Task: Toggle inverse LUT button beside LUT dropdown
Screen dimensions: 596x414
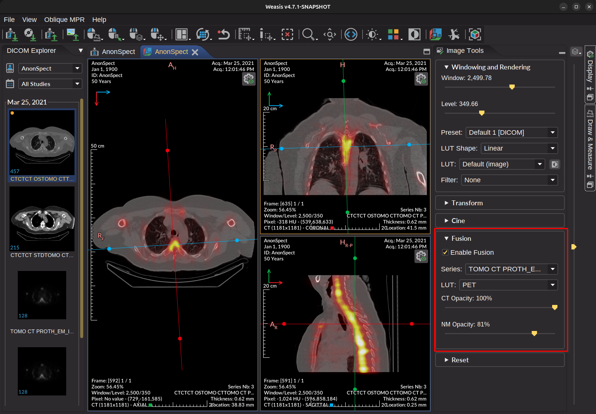Action: (x=555, y=164)
